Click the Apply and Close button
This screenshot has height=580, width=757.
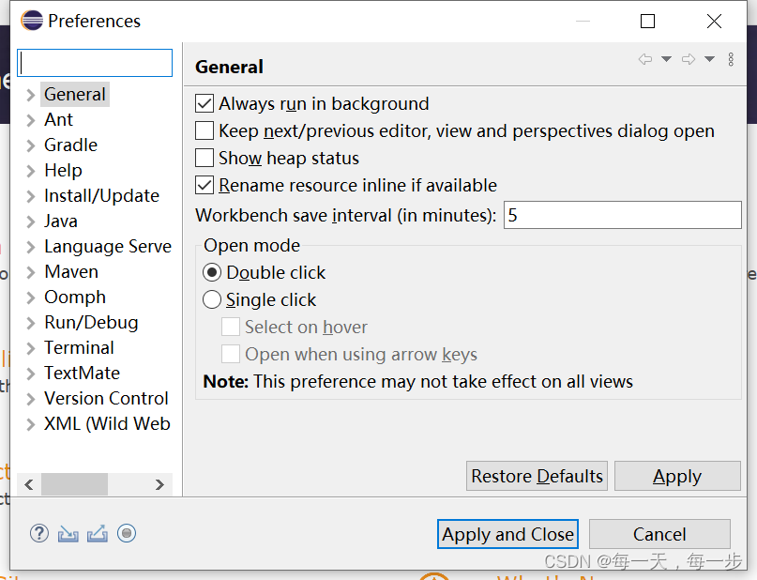pos(507,534)
